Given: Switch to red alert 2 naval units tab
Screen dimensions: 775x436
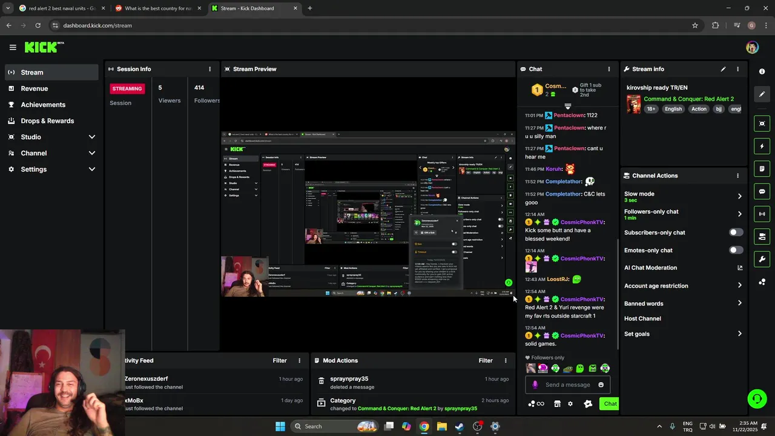Looking at the screenshot, I should click(62, 8).
